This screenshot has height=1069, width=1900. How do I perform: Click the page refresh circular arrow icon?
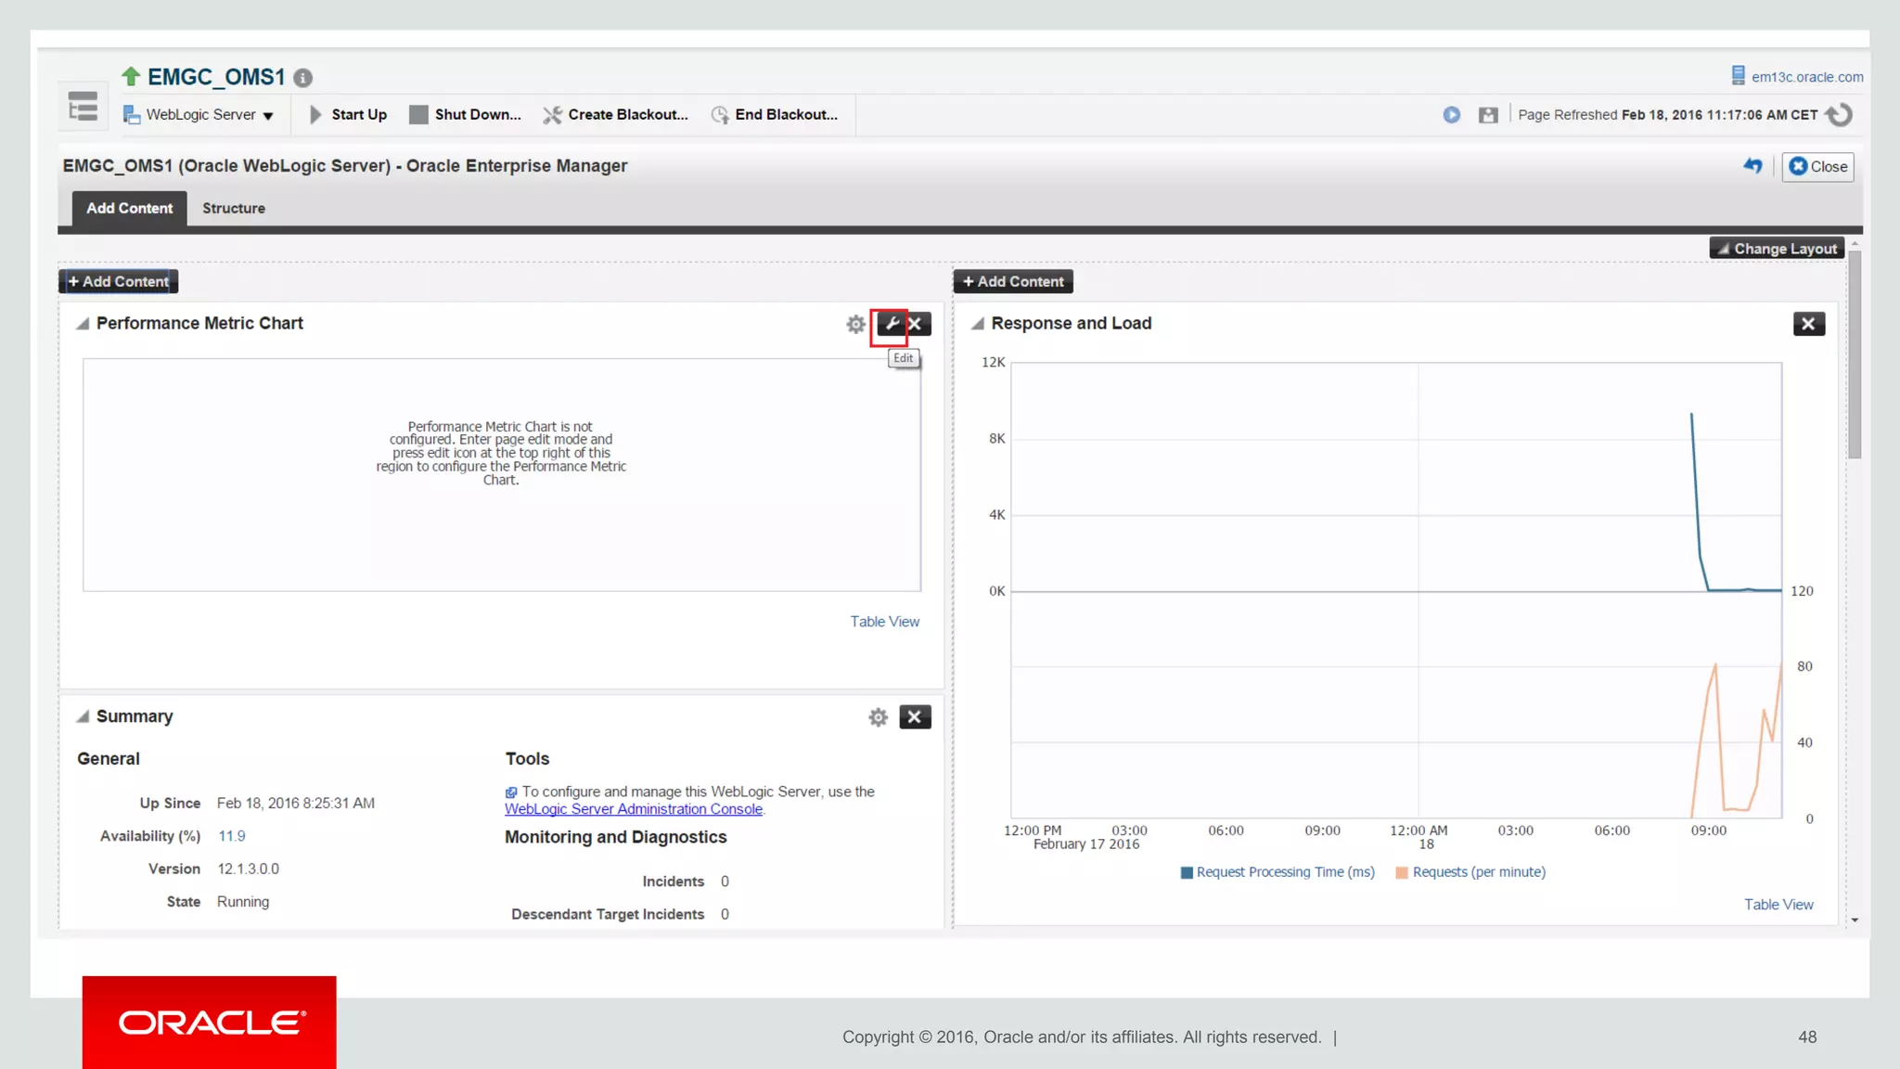coord(1839,115)
